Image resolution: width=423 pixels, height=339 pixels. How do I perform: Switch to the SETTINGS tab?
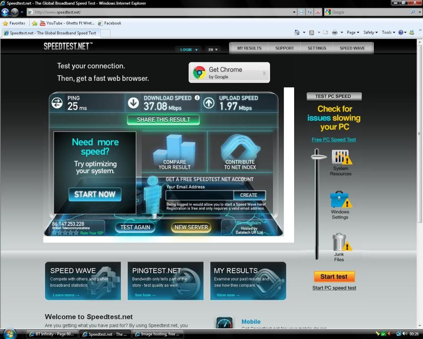pos(317,48)
